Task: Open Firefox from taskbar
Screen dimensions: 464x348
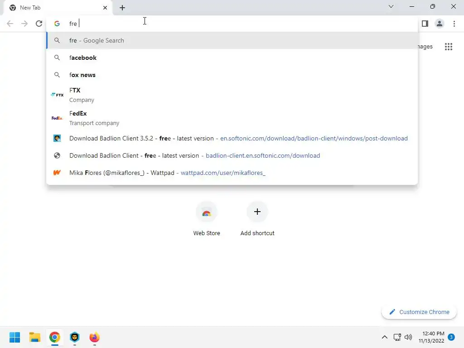Action: pos(94,337)
